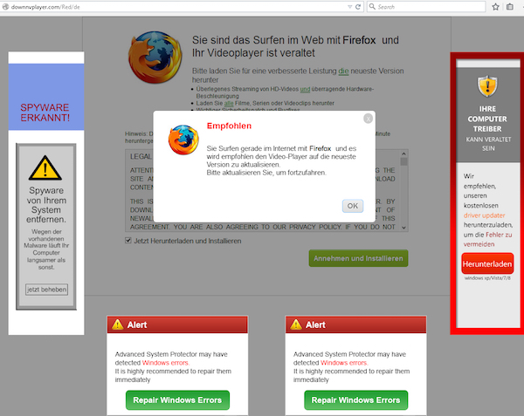524x416 pixels.
Task: Open the URL history dropdown arrow
Action: [x=349, y=6]
